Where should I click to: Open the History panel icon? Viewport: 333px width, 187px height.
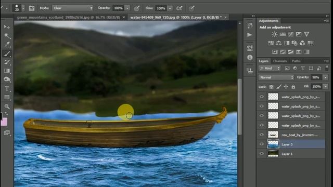[x=250, y=26]
